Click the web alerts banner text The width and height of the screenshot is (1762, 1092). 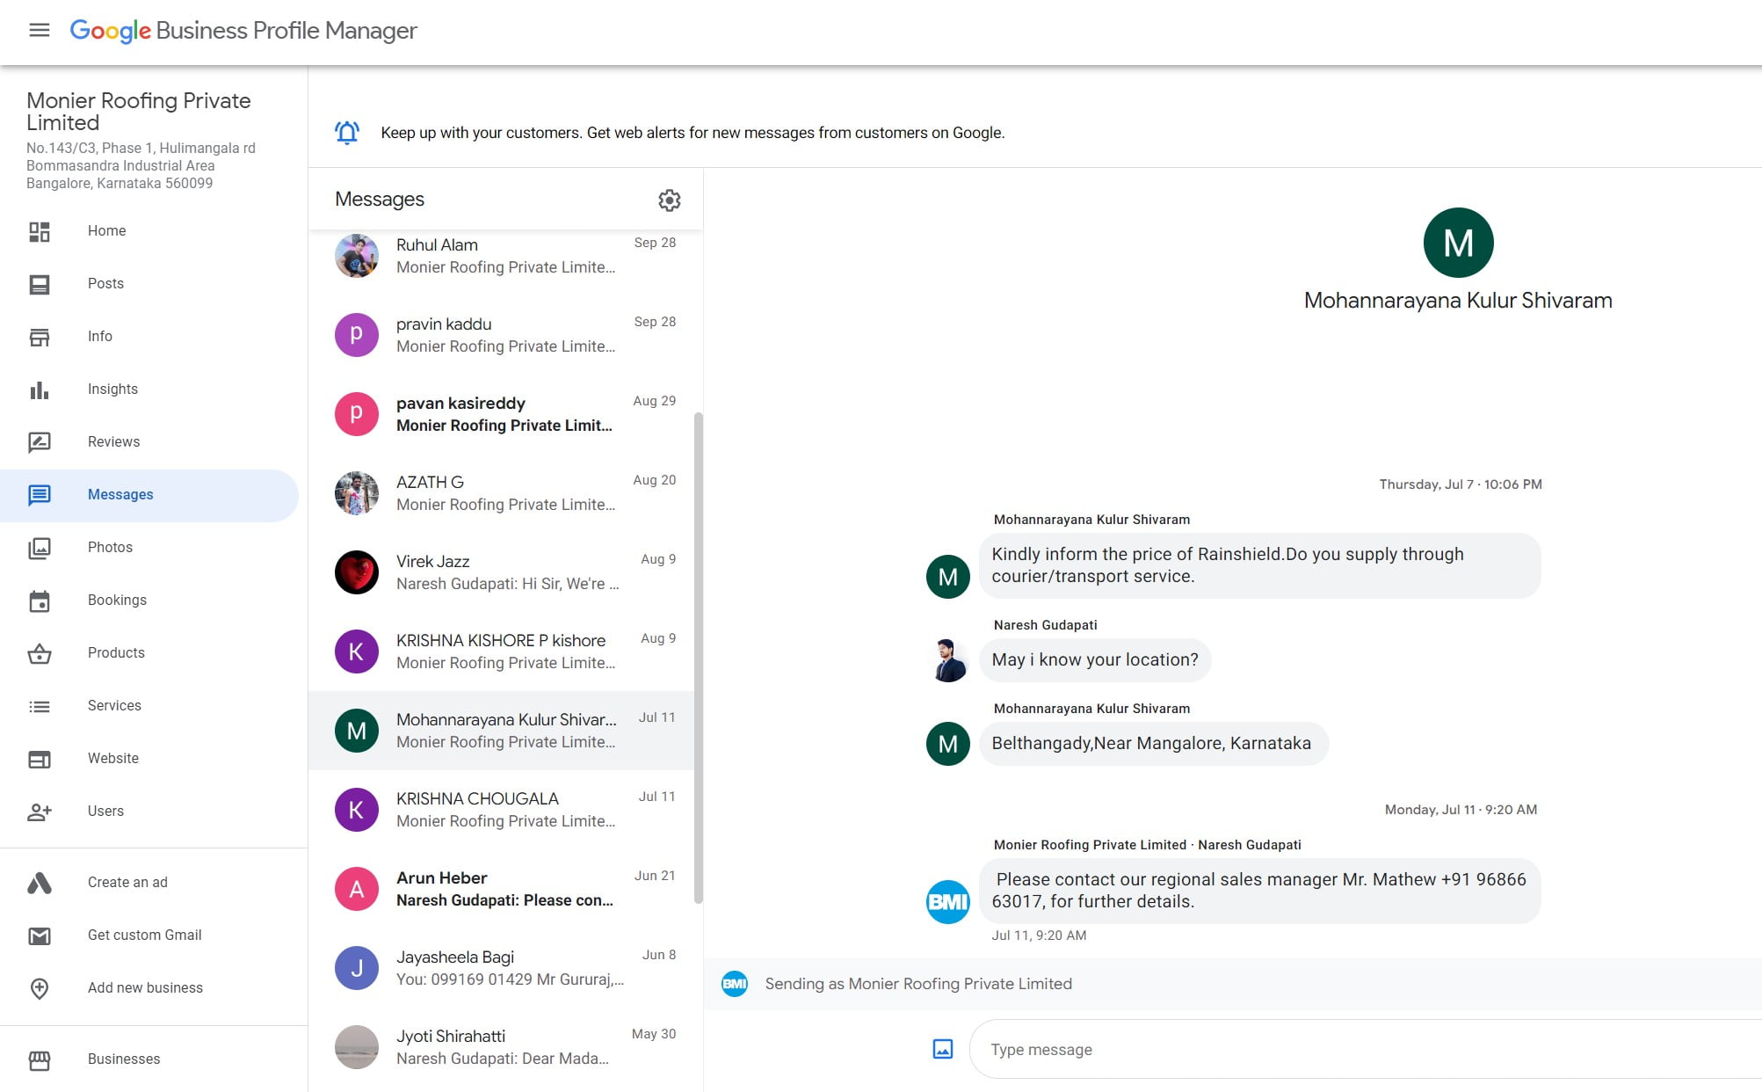692,133
